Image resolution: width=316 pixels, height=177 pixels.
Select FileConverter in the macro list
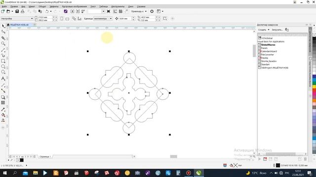(x=268, y=55)
